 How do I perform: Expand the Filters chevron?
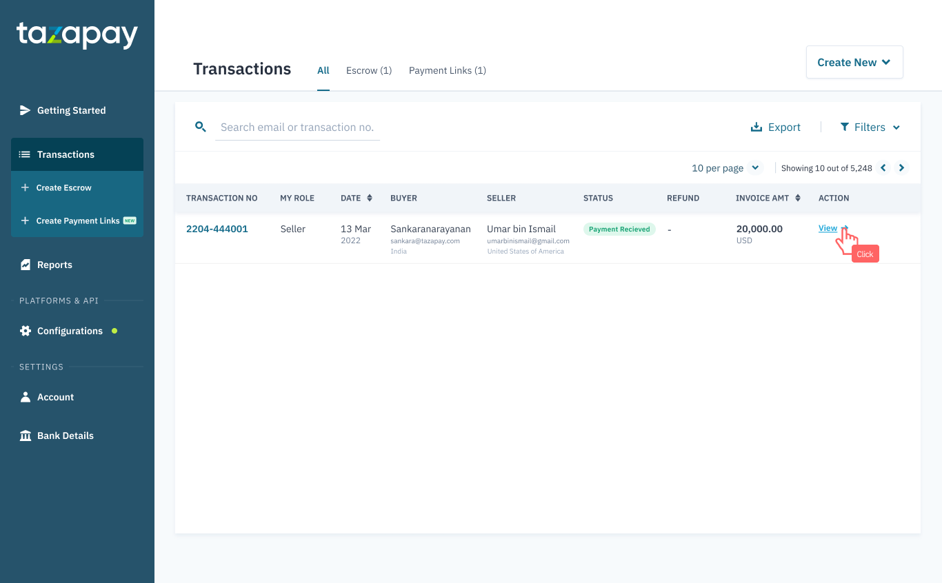[x=896, y=127]
